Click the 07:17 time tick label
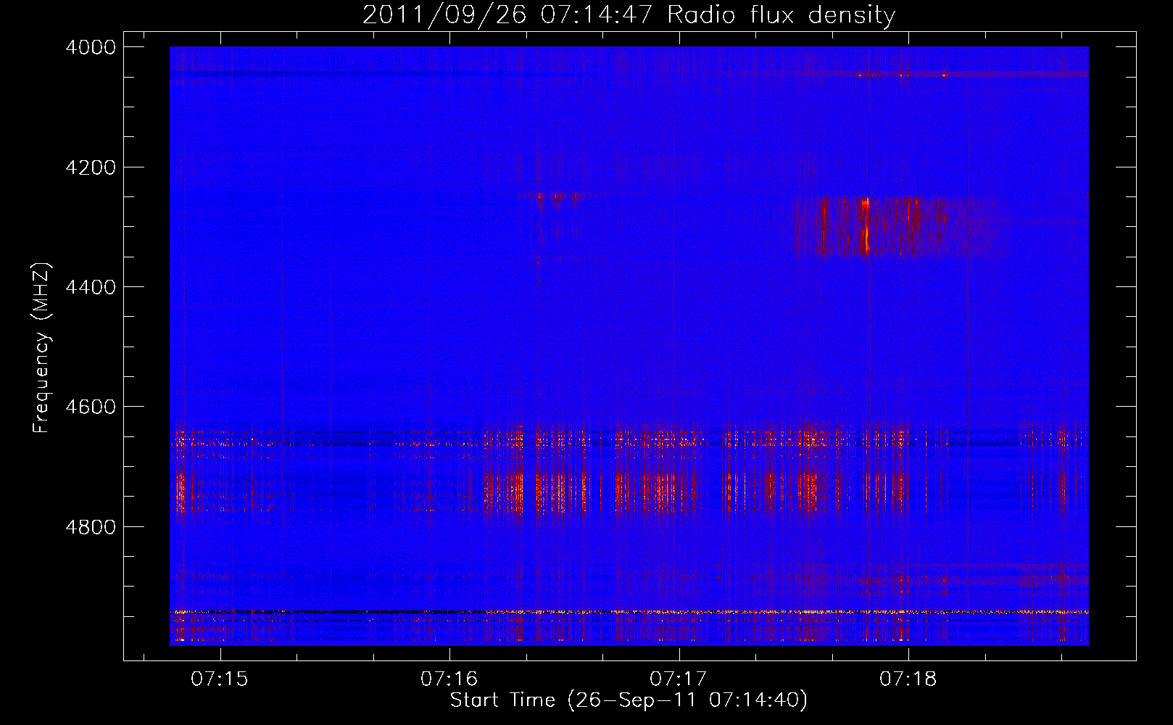 tap(679, 679)
